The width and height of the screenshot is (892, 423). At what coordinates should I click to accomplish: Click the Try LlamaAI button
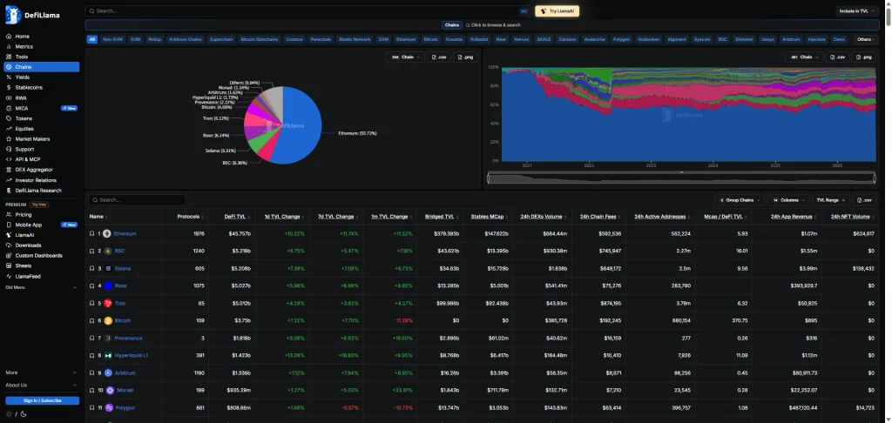(557, 10)
